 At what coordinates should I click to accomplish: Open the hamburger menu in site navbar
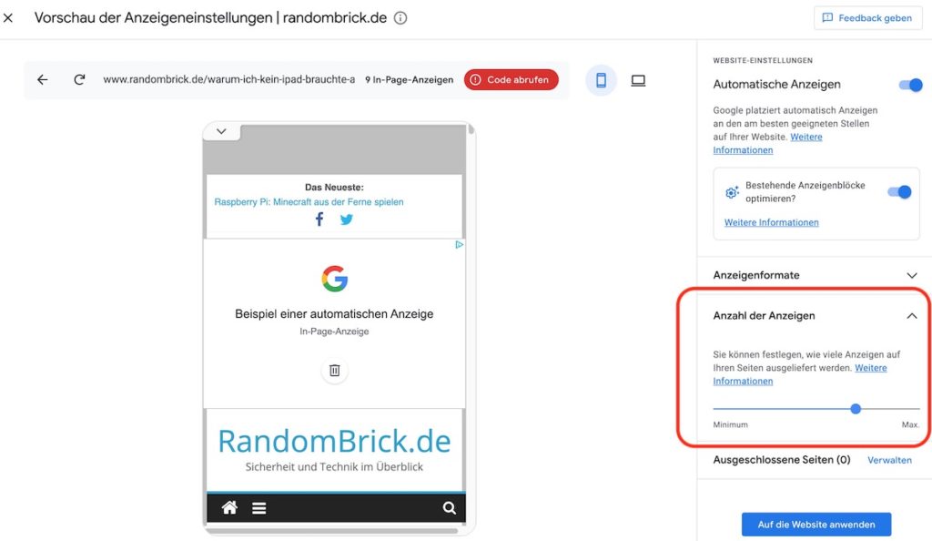(x=258, y=508)
